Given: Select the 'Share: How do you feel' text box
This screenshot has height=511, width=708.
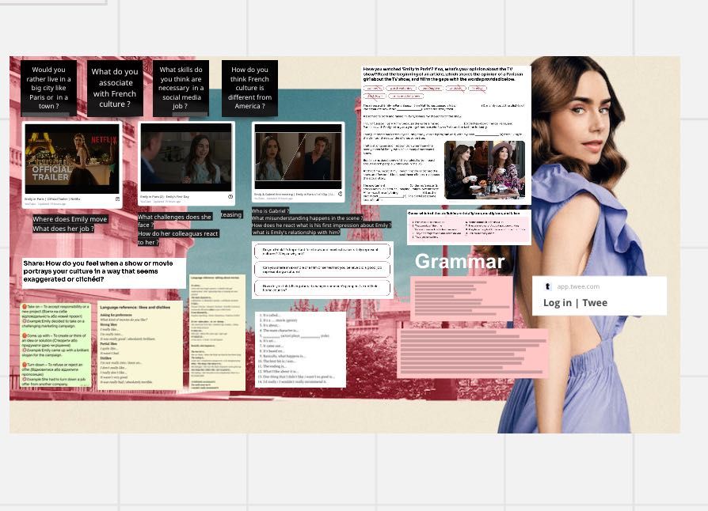Looking at the screenshot, I should pos(104,272).
